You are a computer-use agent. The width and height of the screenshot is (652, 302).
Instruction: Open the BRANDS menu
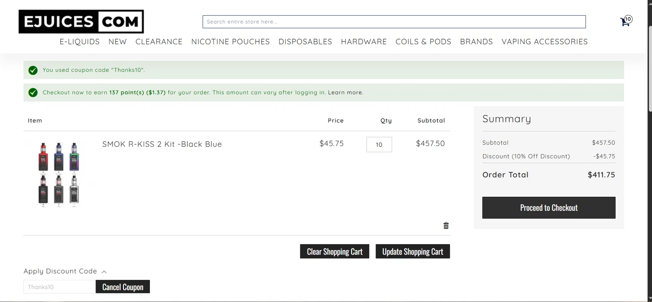(476, 42)
